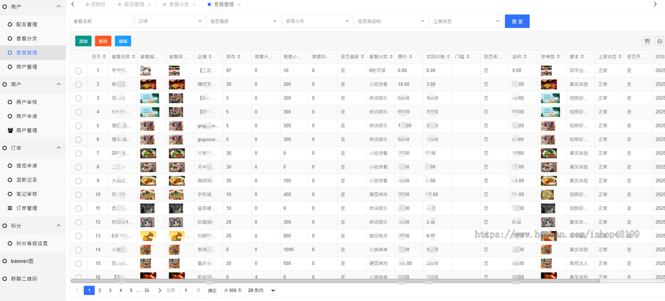Open the banner图 sidebar menu
Viewport: 665px width, 301px height.
[33, 261]
